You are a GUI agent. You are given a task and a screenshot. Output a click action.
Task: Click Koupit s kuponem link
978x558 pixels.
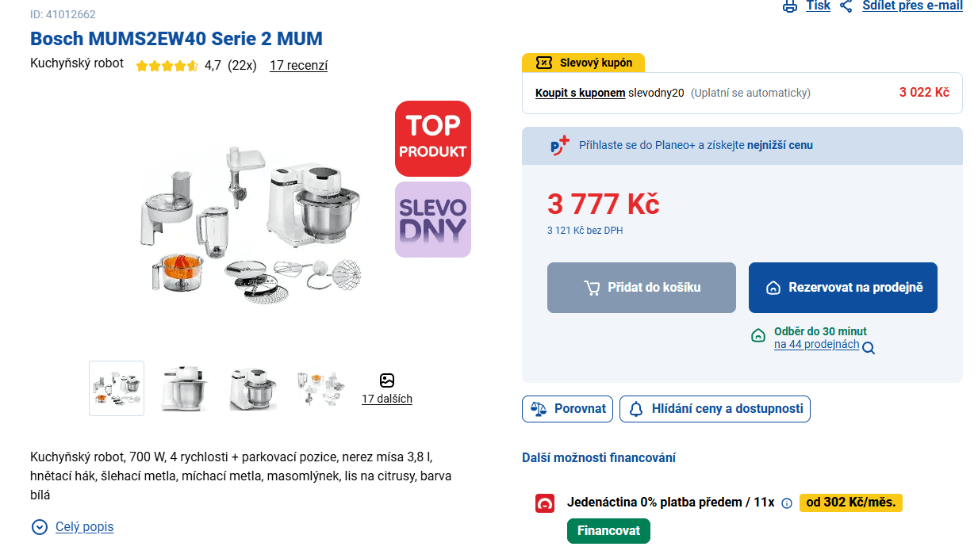(580, 93)
